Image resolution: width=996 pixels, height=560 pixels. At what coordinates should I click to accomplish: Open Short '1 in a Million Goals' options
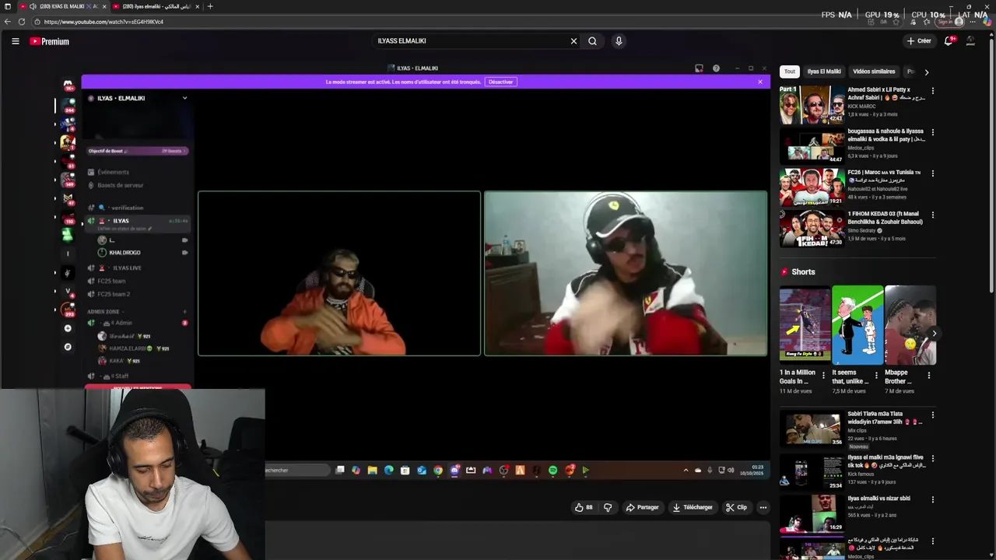tap(824, 375)
